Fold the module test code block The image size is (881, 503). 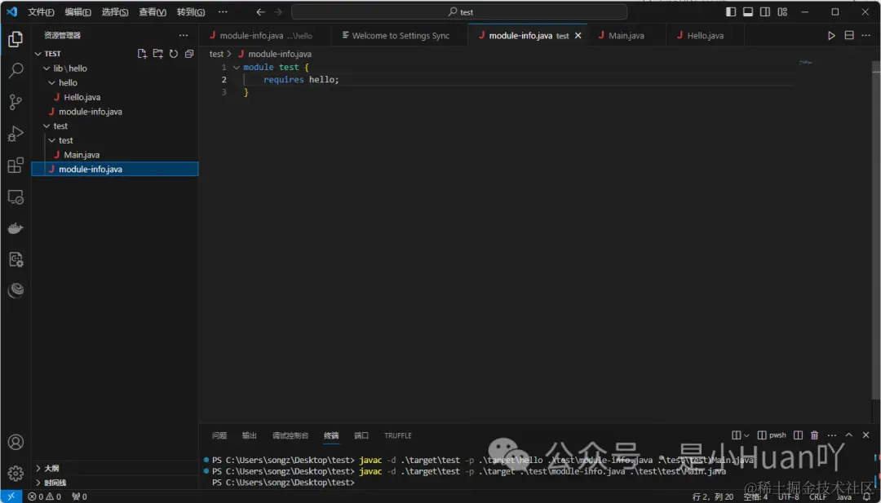(x=237, y=68)
